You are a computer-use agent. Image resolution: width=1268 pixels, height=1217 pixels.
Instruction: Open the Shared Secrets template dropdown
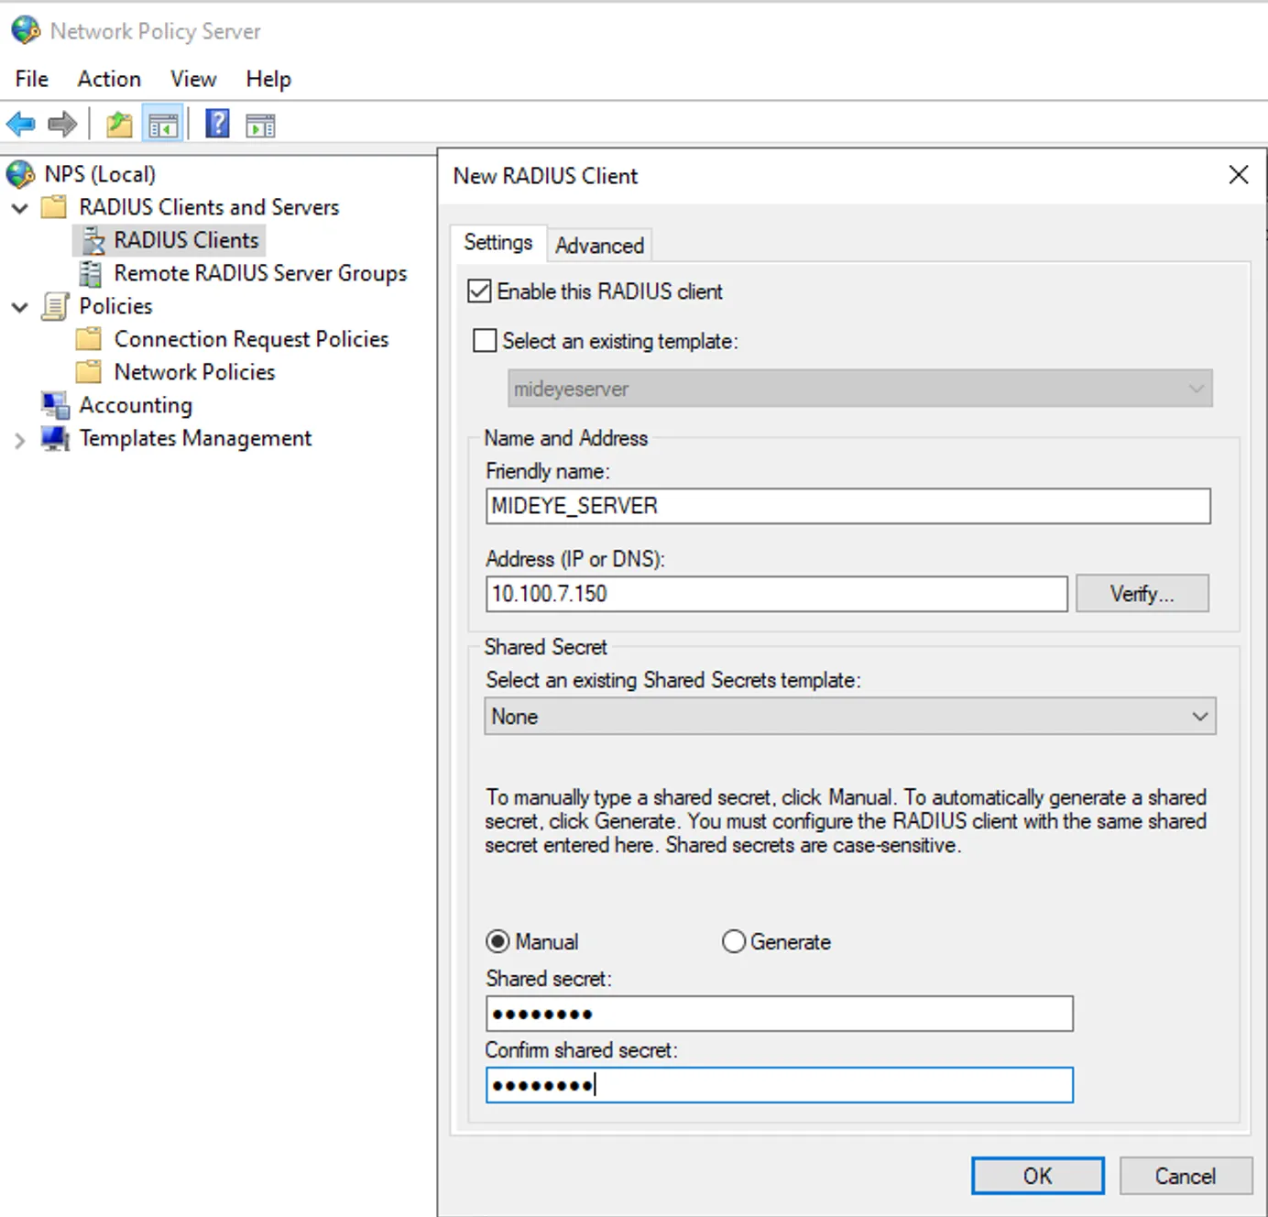pos(1200,716)
